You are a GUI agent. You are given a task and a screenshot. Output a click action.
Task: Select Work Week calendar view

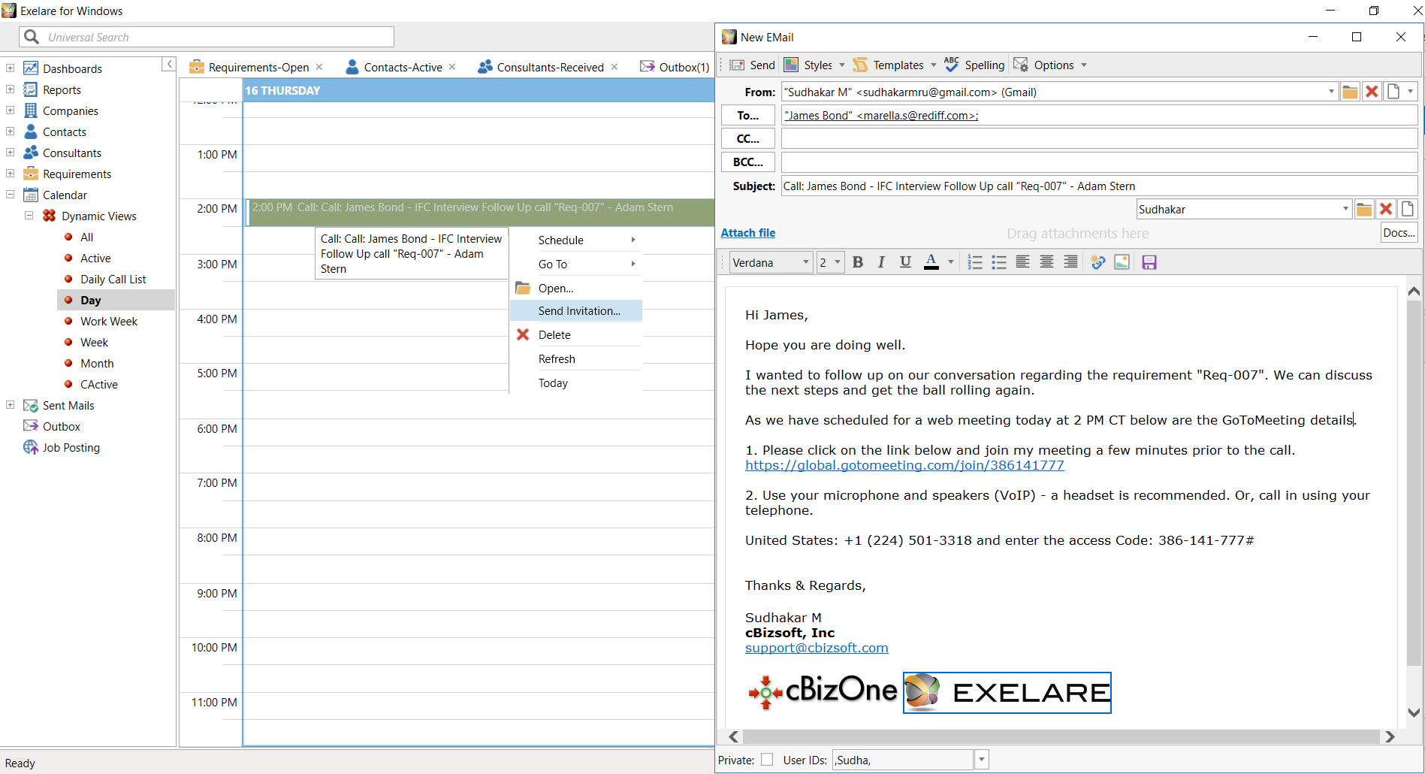(x=109, y=321)
